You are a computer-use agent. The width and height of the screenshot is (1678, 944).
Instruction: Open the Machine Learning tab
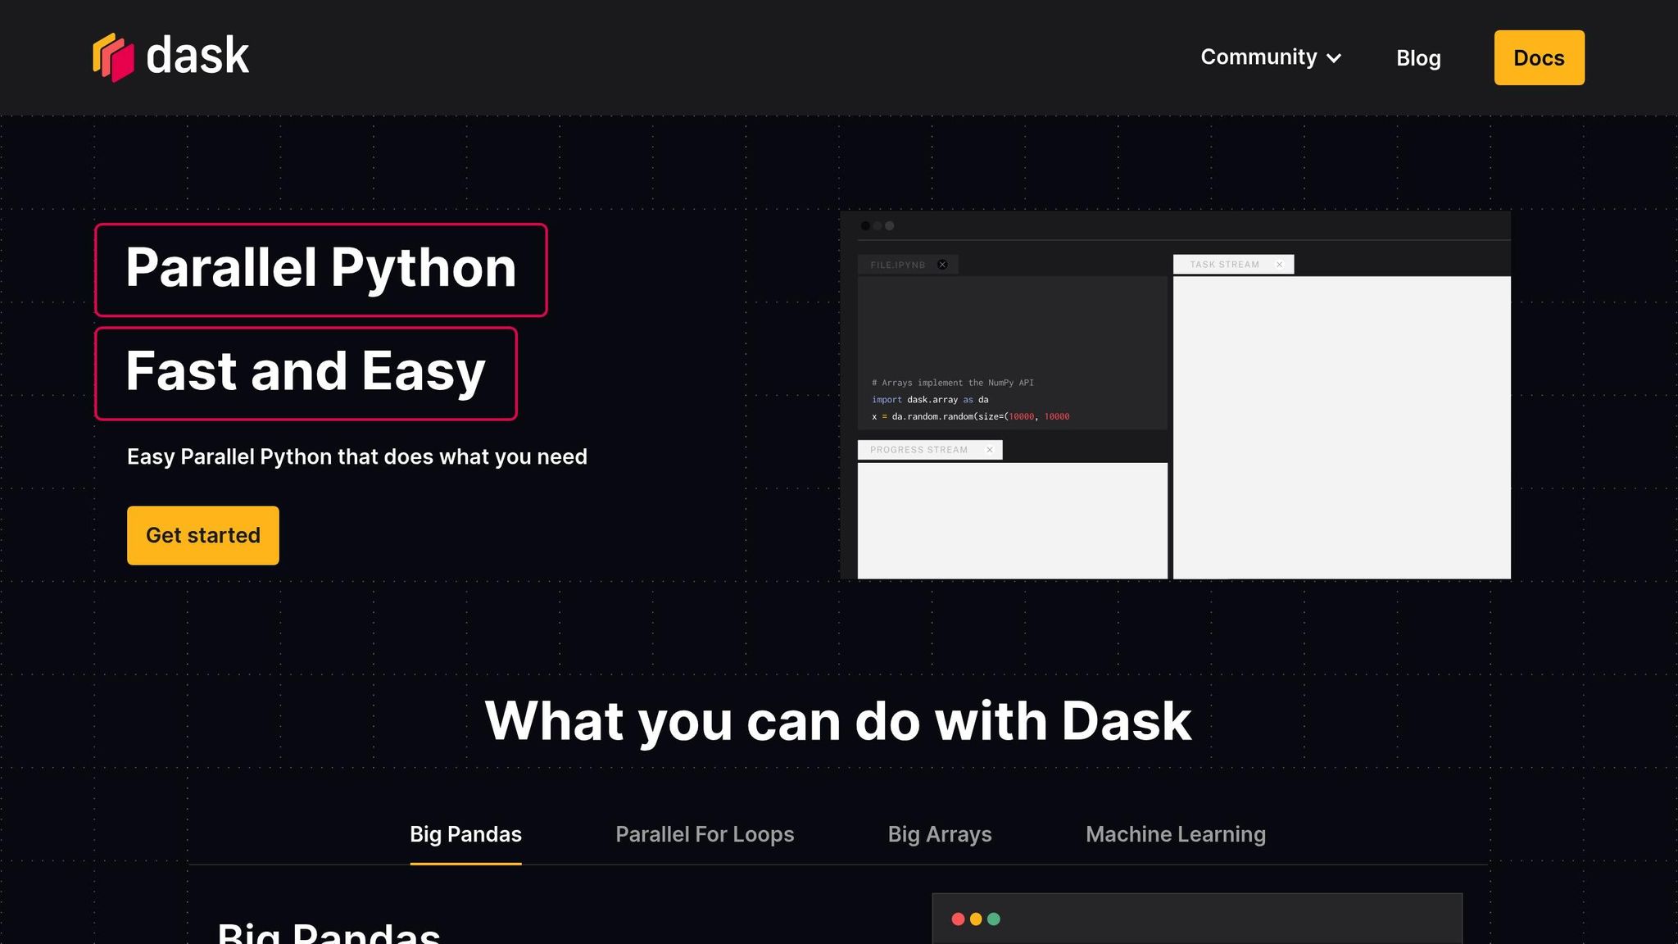1176,834
